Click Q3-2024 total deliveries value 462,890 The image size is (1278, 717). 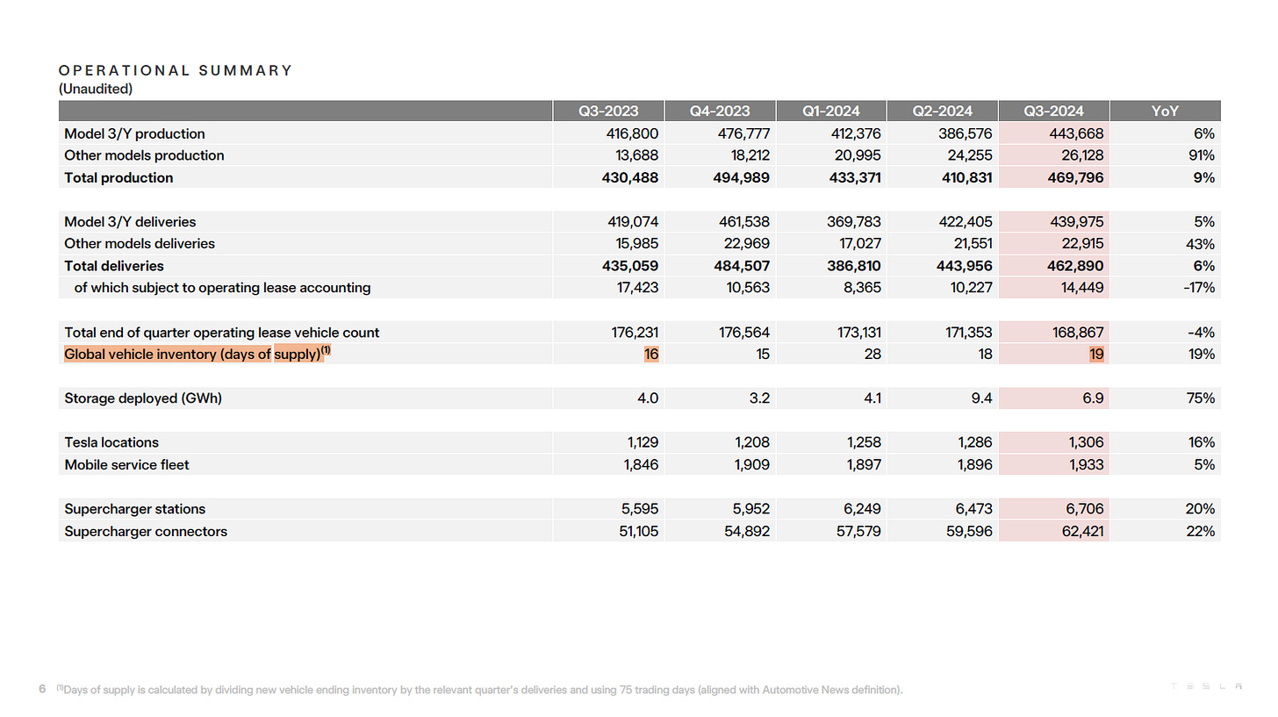pyautogui.click(x=1076, y=265)
